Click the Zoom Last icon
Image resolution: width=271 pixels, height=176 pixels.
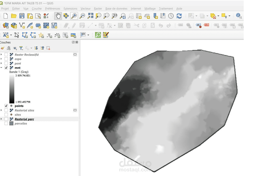pyautogui.click(x=123, y=16)
